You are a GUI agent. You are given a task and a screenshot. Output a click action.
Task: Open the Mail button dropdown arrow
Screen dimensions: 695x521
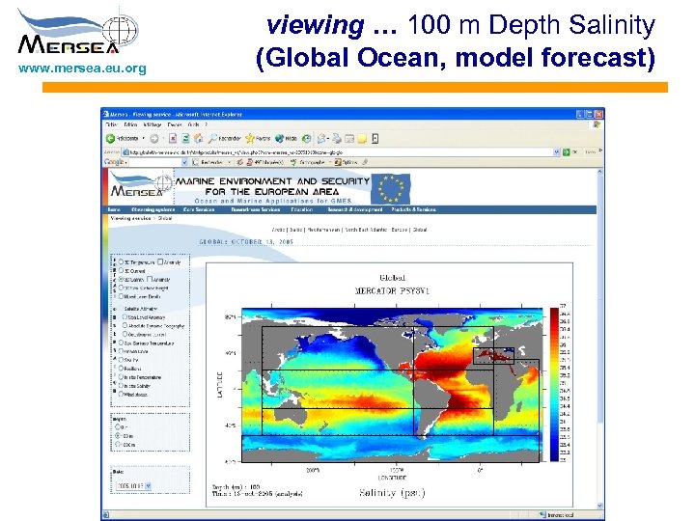[x=327, y=139]
